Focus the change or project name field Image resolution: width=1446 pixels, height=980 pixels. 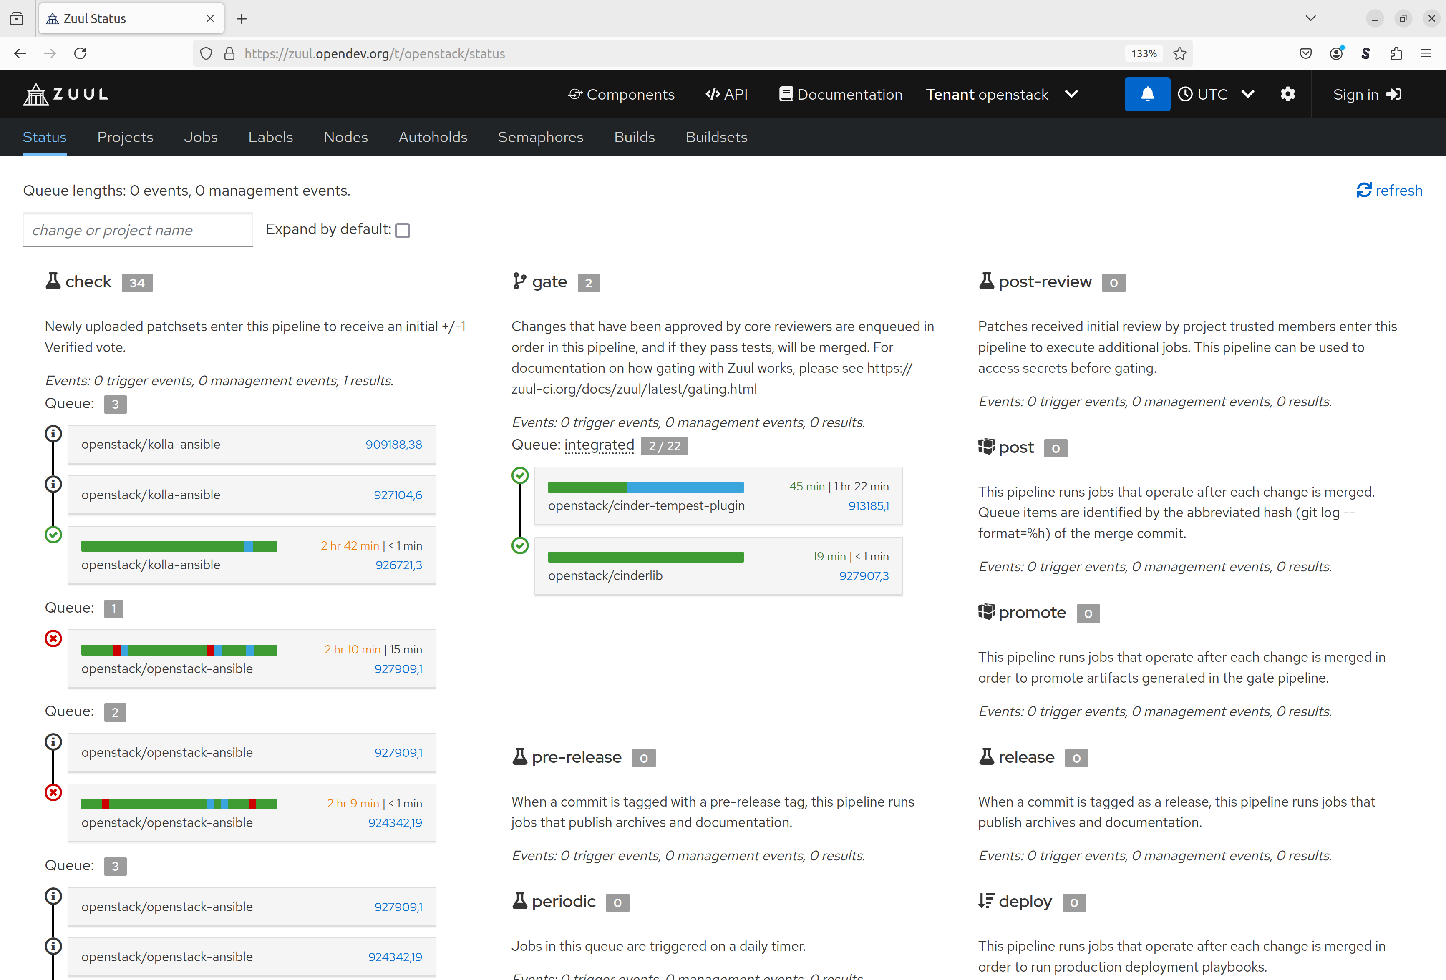(138, 230)
